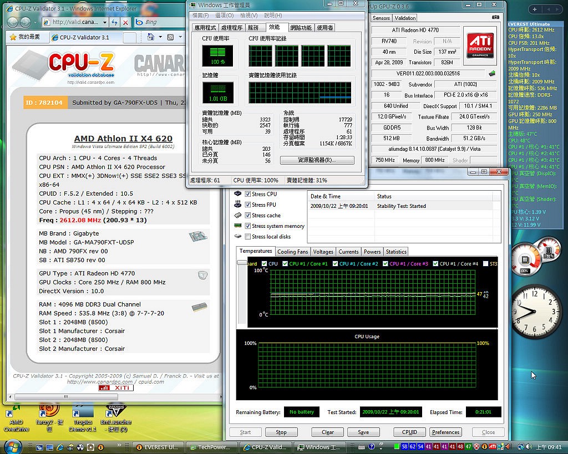The width and height of the screenshot is (568, 454).
Task: Click the red stop-loading X in Internet Explorer
Action: [x=125, y=22]
